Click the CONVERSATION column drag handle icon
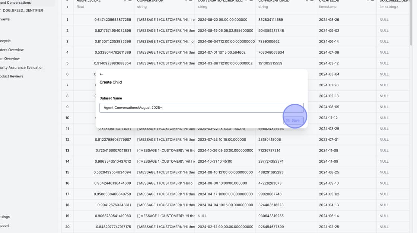Screen dimensions: 417x233 (x=186, y=1)
